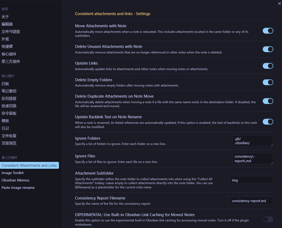Image resolution: width=282 pixels, height=228 pixels.
Task: Open the 编辑器 settings section
Action: pos(7,24)
